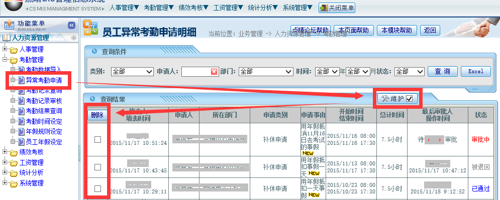The height and width of the screenshot is (200, 500).
Task: Click the 考勤管理 folder icon
Action: click(x=14, y=60)
